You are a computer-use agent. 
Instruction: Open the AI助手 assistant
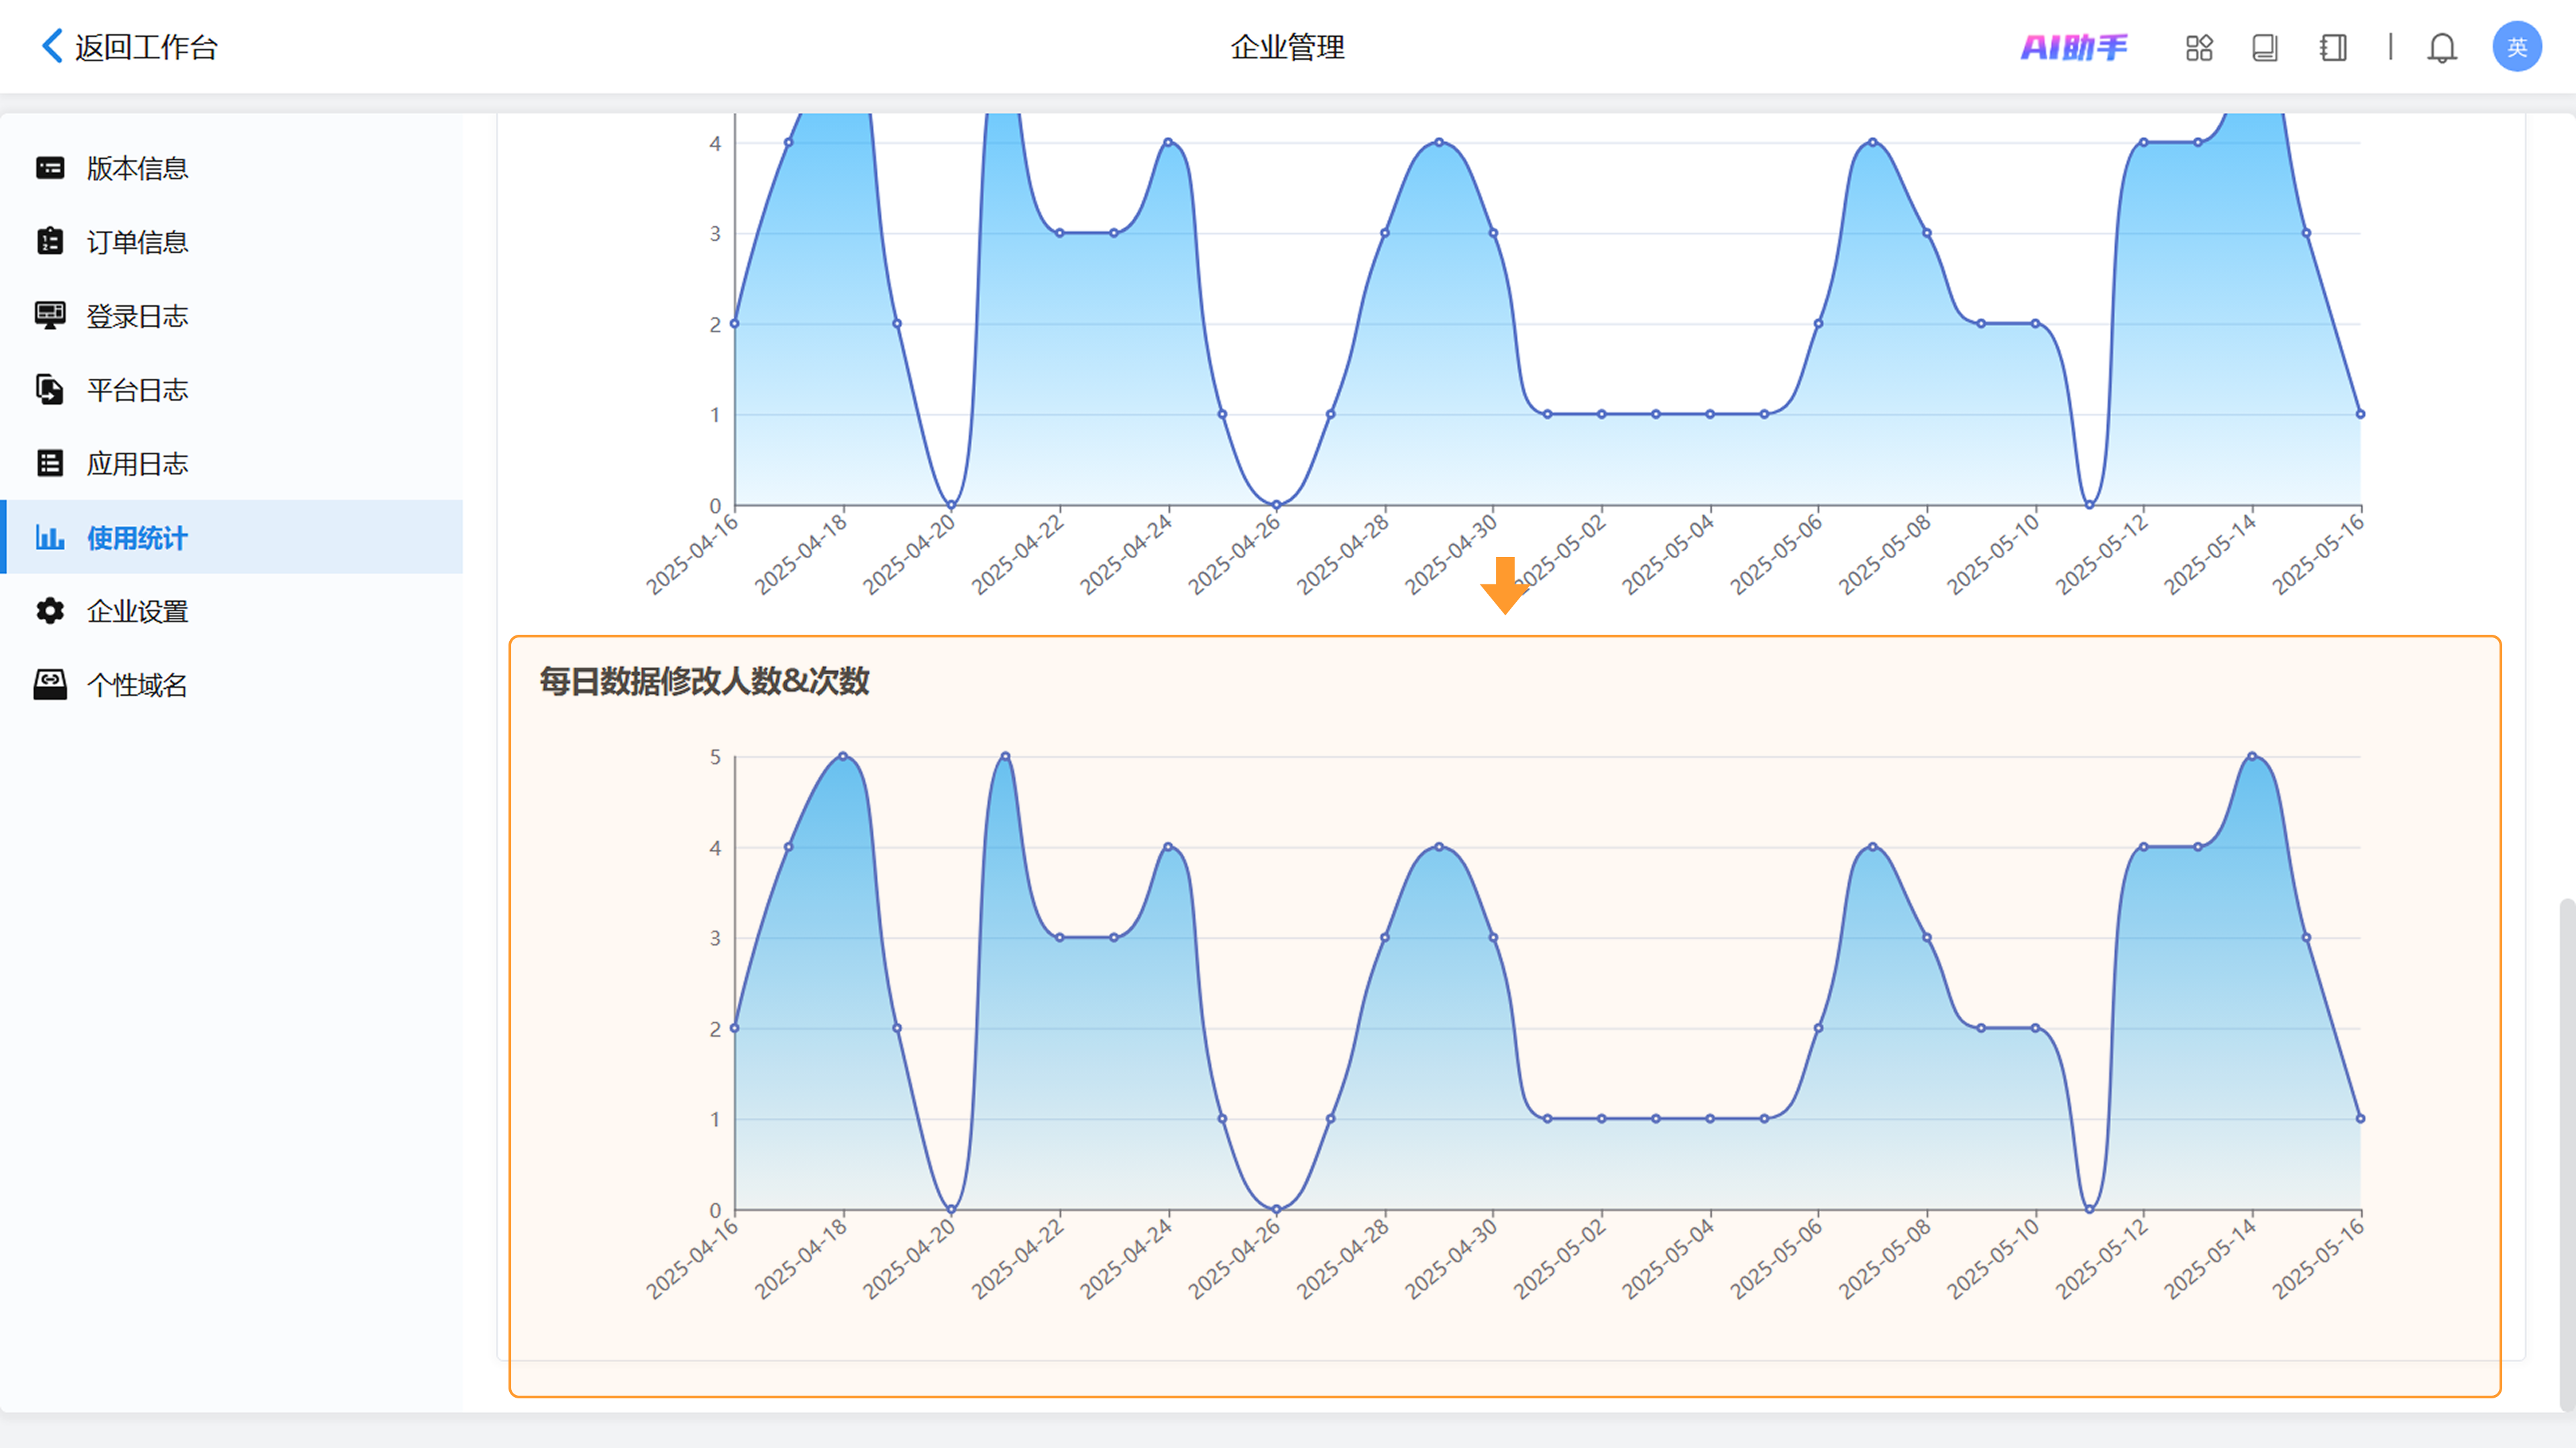(x=2074, y=47)
